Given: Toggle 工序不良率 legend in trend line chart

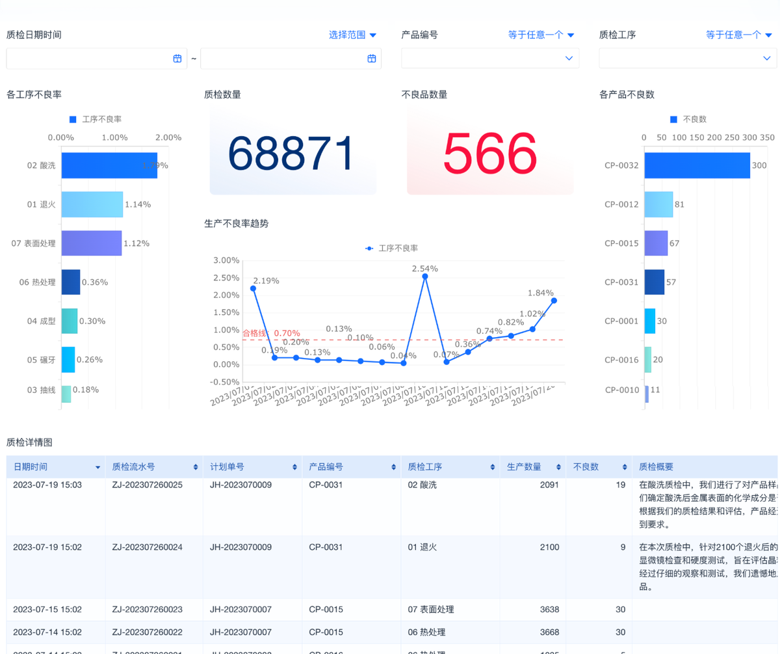Looking at the screenshot, I should [391, 248].
